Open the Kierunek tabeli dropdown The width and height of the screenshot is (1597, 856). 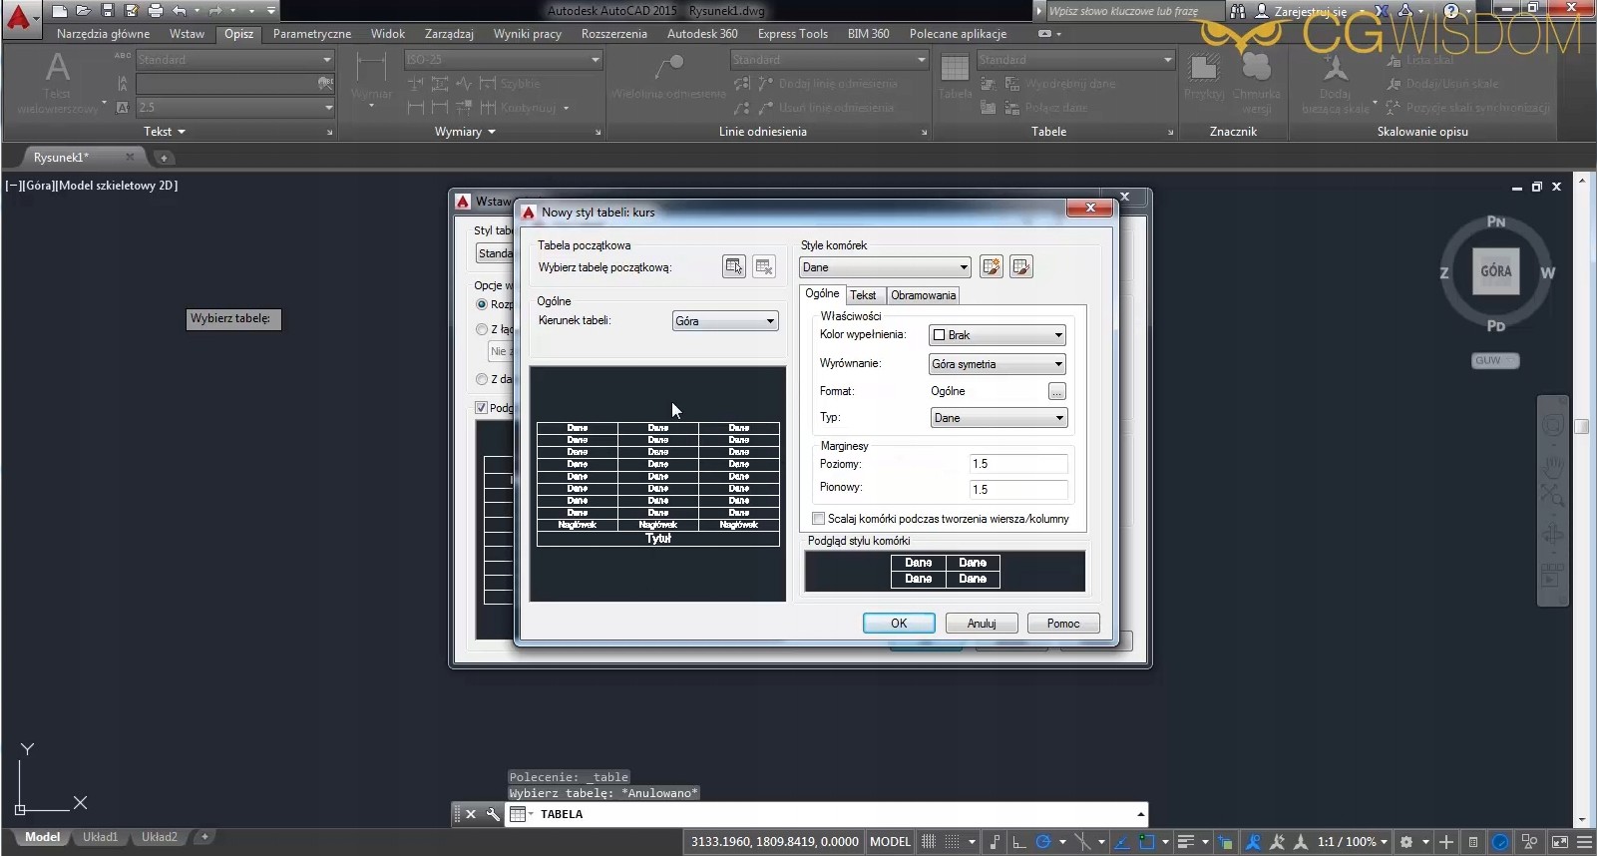725,321
